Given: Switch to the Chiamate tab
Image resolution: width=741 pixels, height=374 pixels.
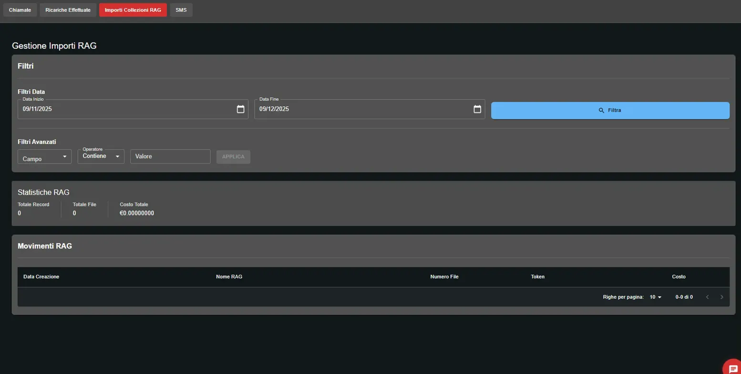Looking at the screenshot, I should coord(20,10).
